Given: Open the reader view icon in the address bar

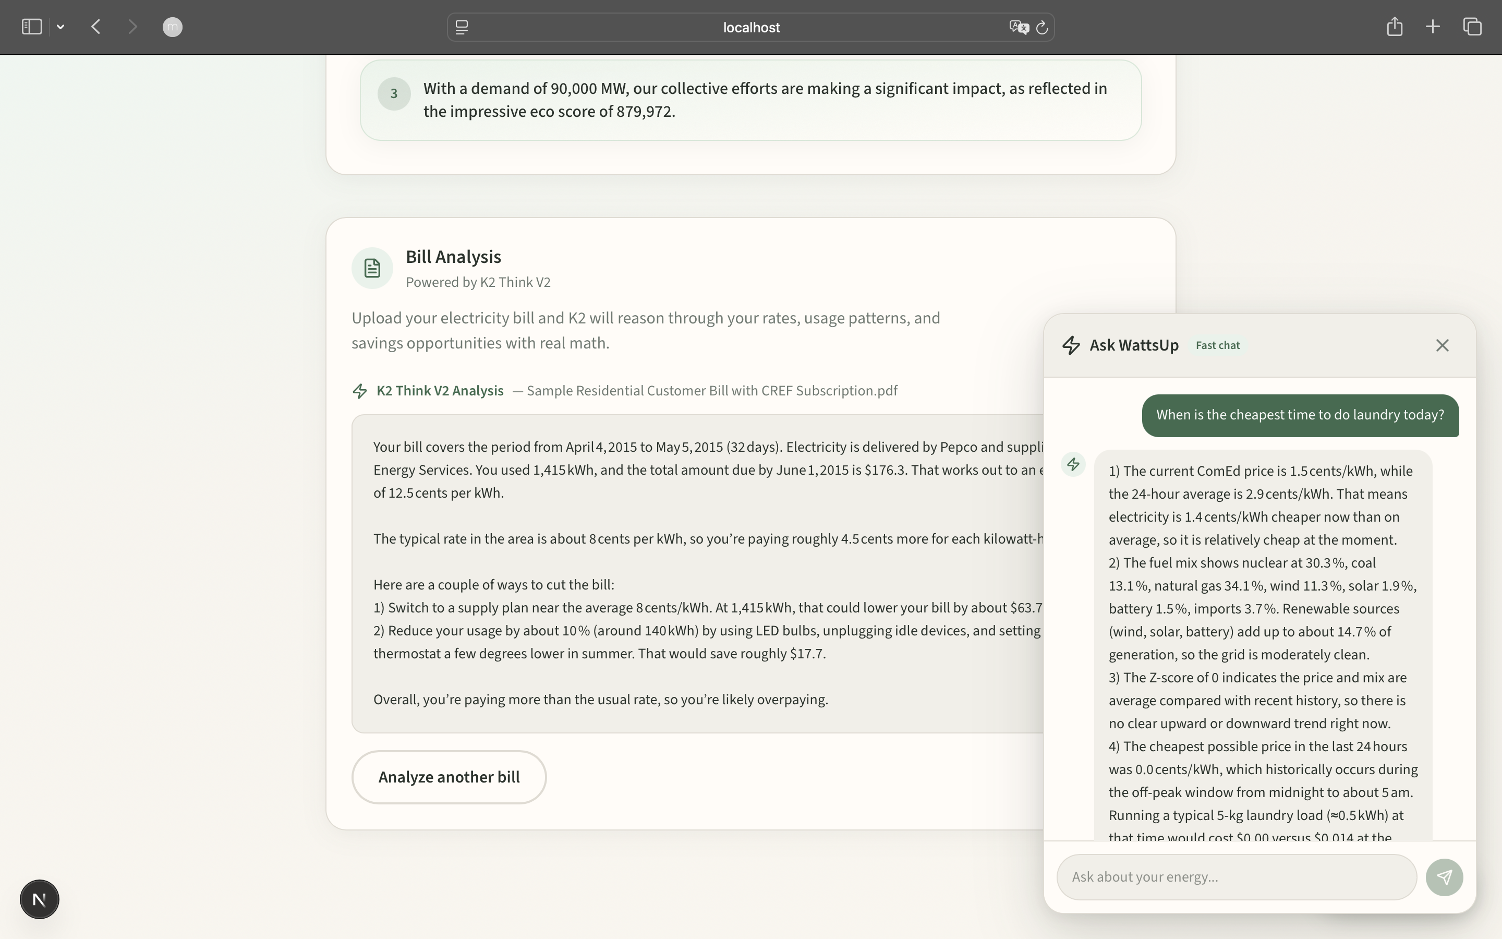Looking at the screenshot, I should [462, 27].
